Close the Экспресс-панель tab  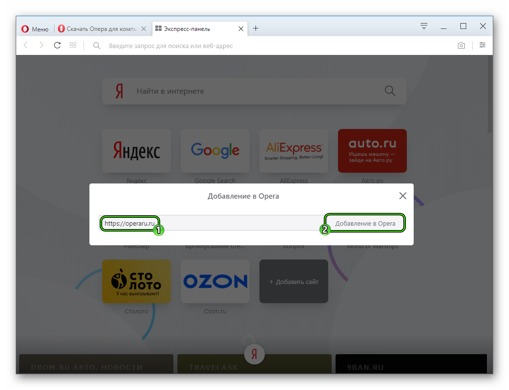click(x=241, y=29)
